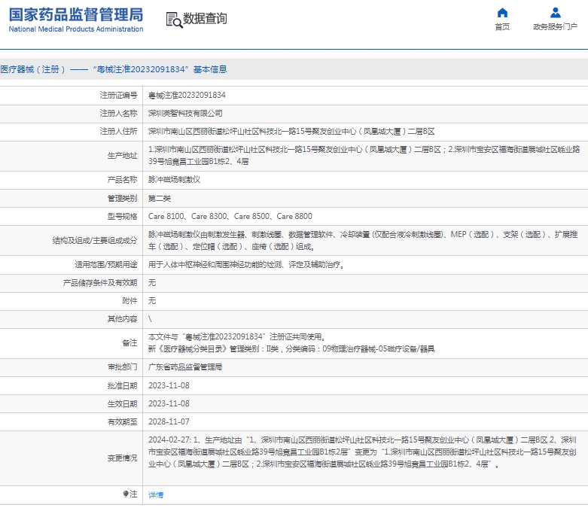Click the 生产地址 address value

tap(364, 156)
